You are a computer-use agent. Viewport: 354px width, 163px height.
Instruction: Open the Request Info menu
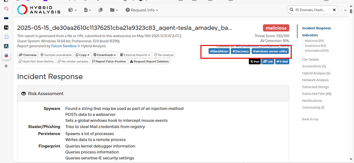pos(142,10)
